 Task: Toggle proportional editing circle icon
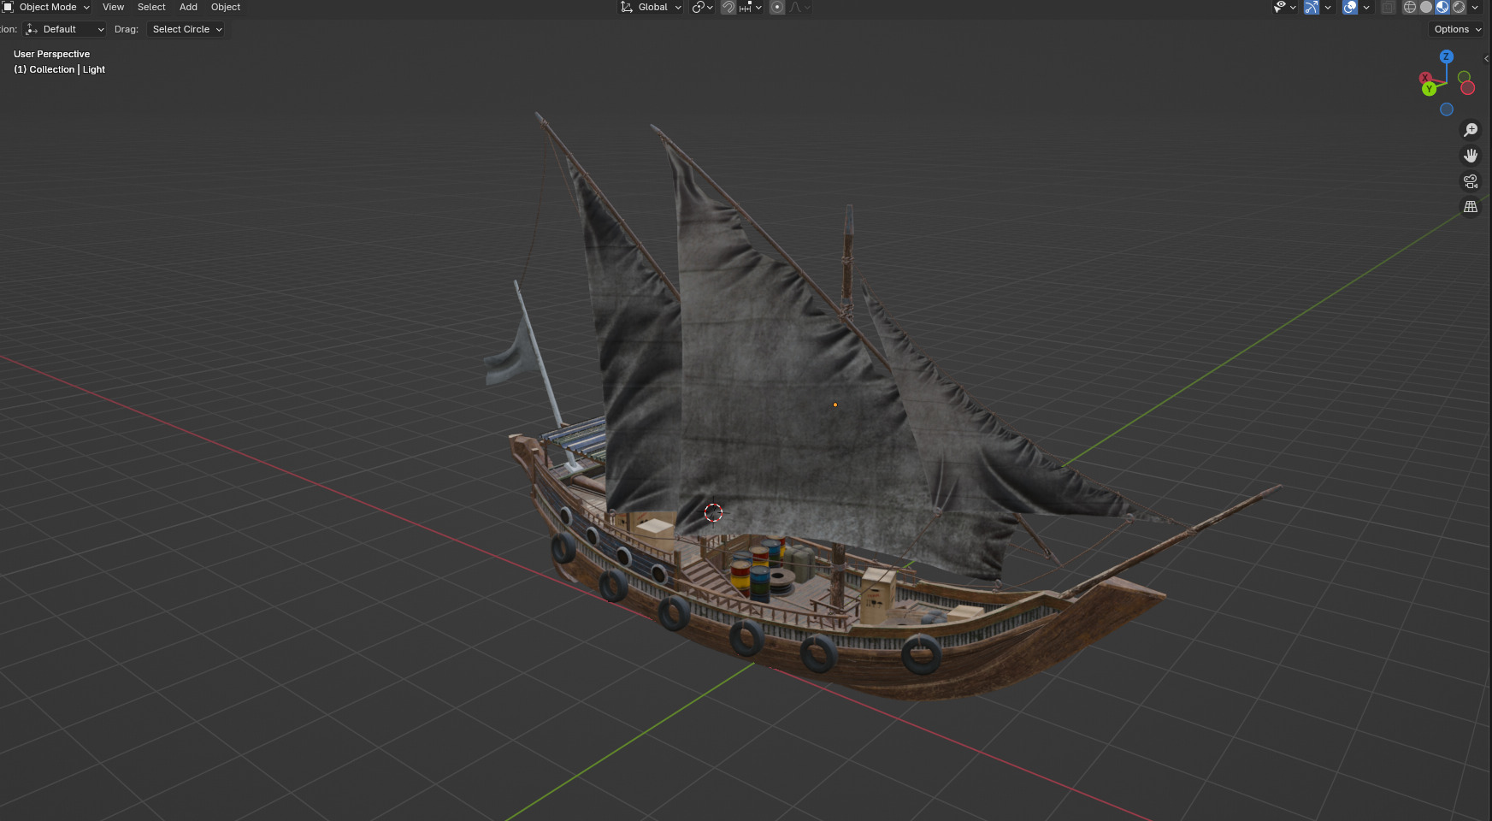click(777, 7)
